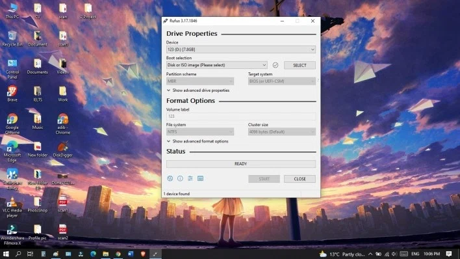Open the Target system dropdown
This screenshot has height=259, width=460.
point(281,81)
